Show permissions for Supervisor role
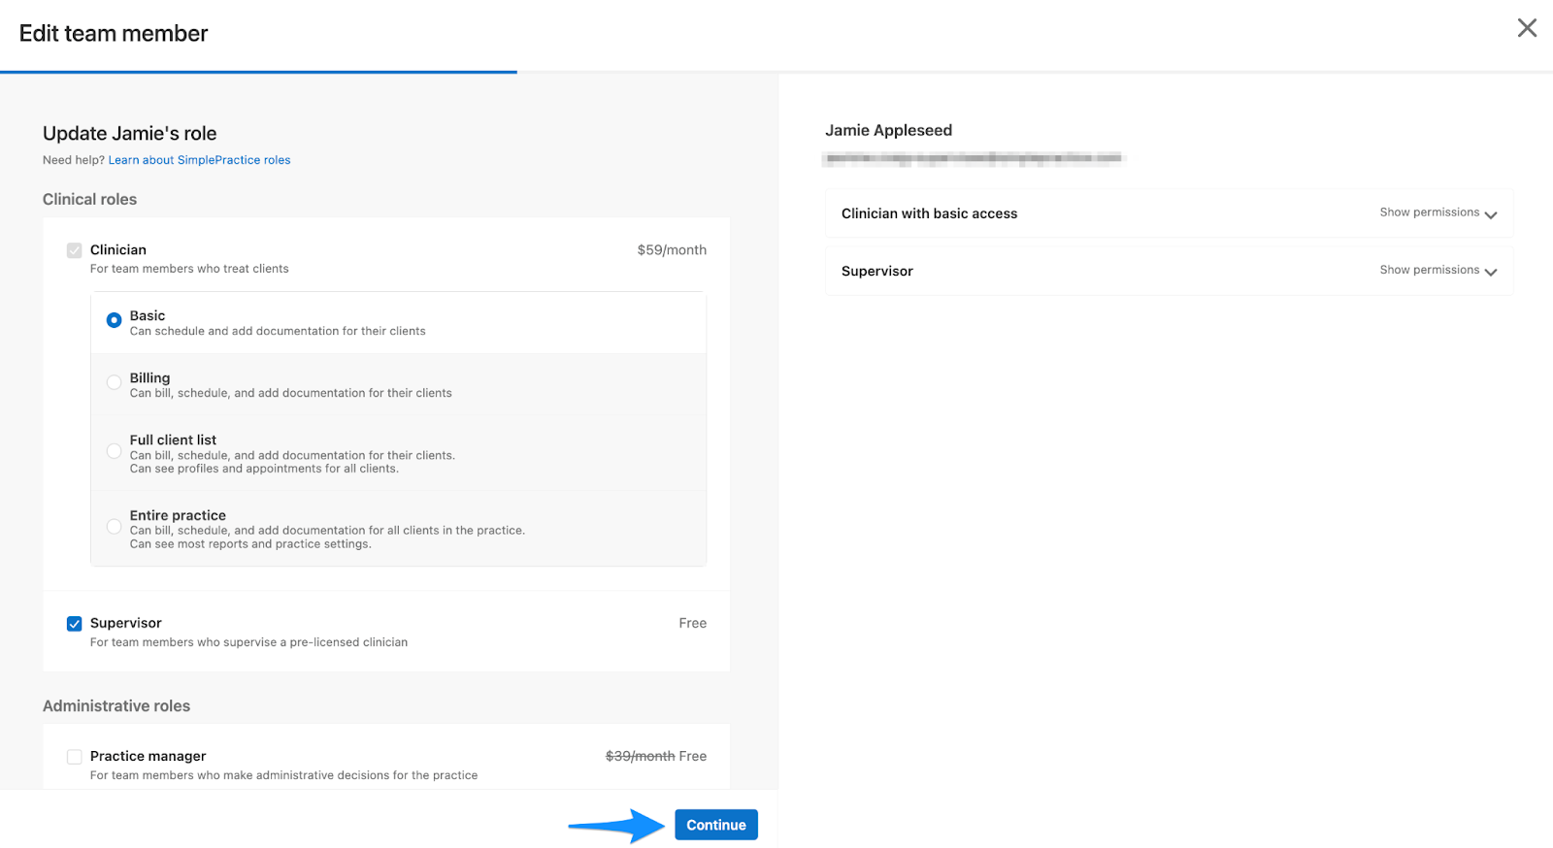Screen dimensions: 1553x848 [1429, 270]
